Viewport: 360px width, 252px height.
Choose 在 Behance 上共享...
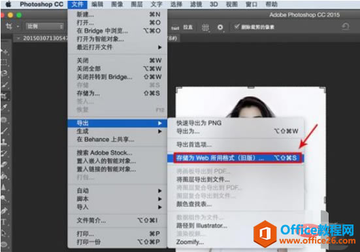tap(118, 139)
